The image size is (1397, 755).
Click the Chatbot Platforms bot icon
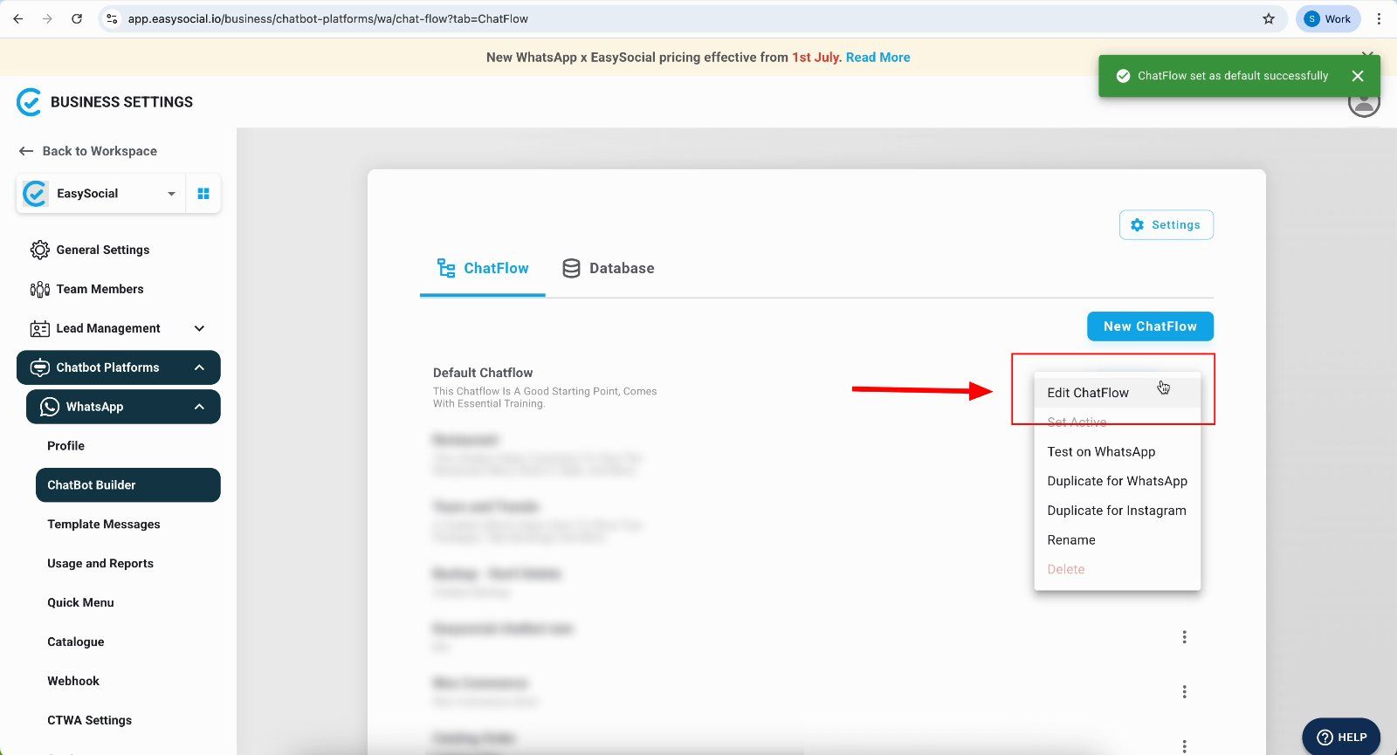point(40,367)
